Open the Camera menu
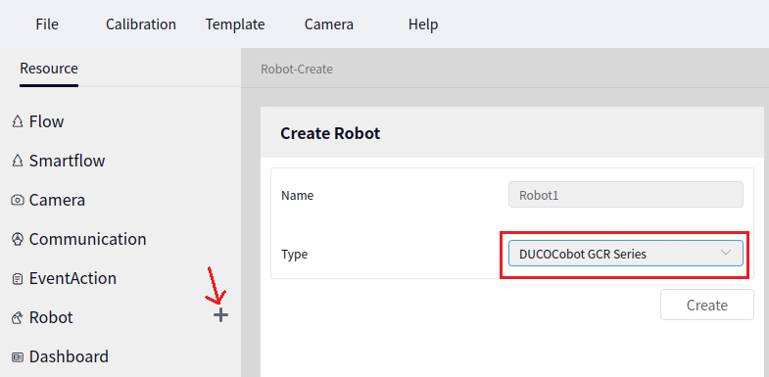 [328, 24]
